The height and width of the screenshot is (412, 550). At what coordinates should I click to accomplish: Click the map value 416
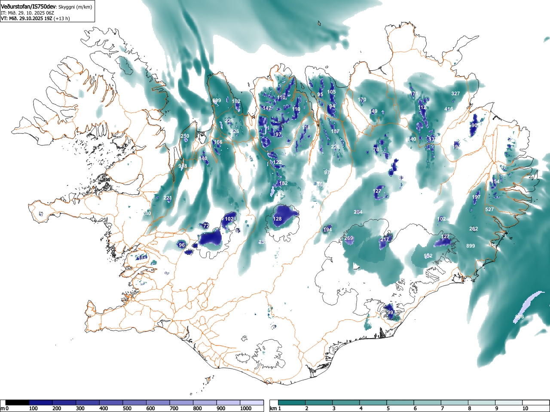pyautogui.click(x=449, y=109)
